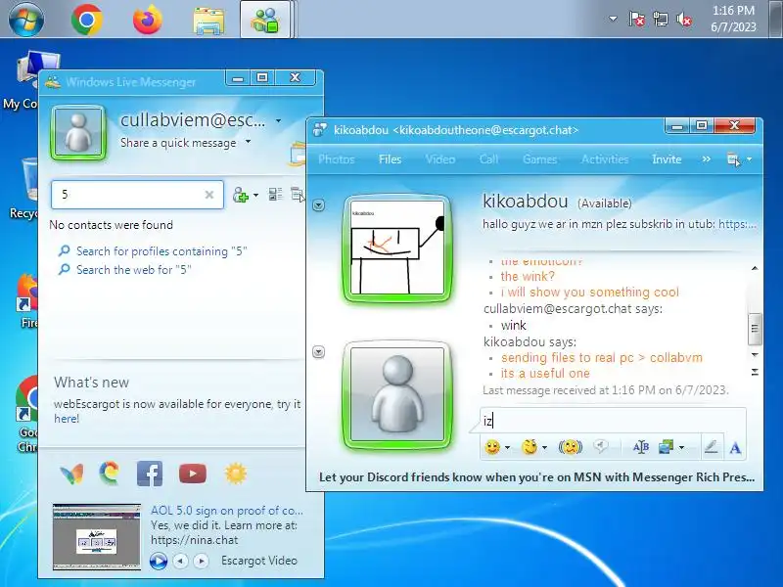Select the chat scroll up arrow

point(755,268)
